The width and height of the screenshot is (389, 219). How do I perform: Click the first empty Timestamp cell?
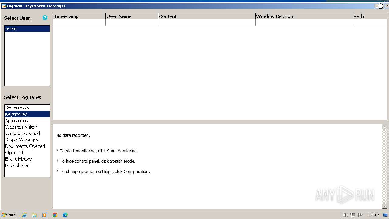pyautogui.click(x=79, y=23)
